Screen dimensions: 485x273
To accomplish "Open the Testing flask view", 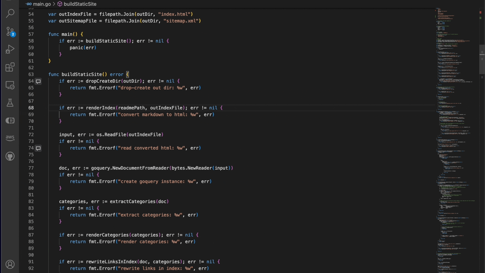I will 10,103.
